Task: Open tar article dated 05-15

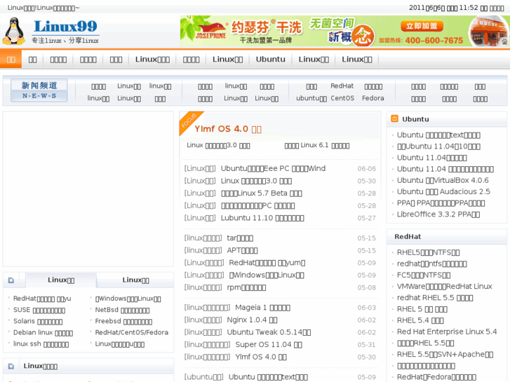Action: coord(240,238)
